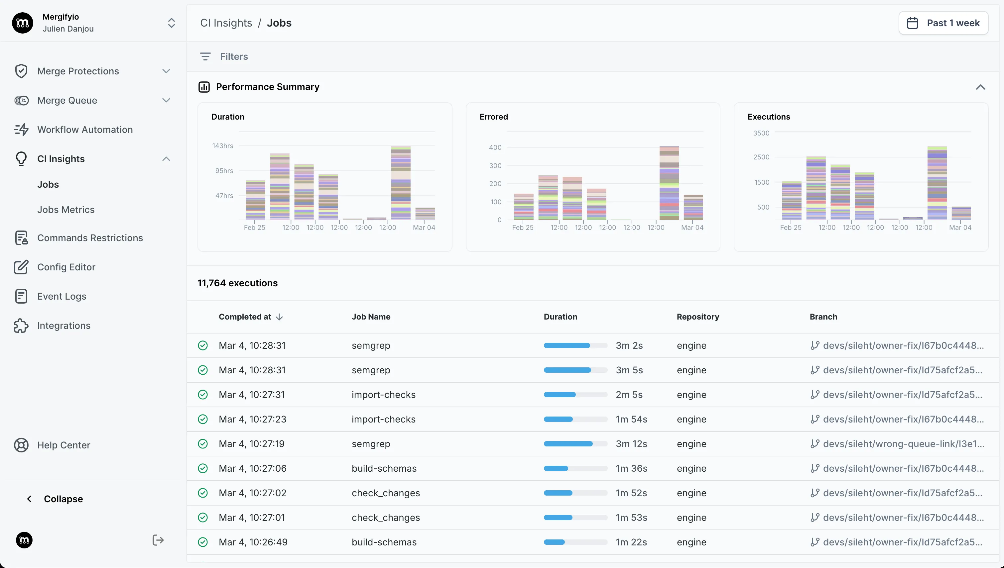
Task: Open the Past 1 week date picker
Action: 943,23
